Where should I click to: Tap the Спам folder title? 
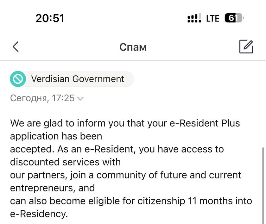(x=133, y=47)
